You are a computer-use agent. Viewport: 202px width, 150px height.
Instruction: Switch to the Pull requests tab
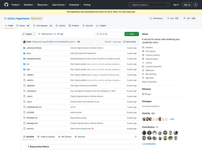point(43,26)
